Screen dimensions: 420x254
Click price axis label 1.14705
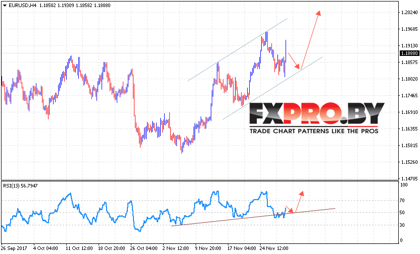[409, 178]
